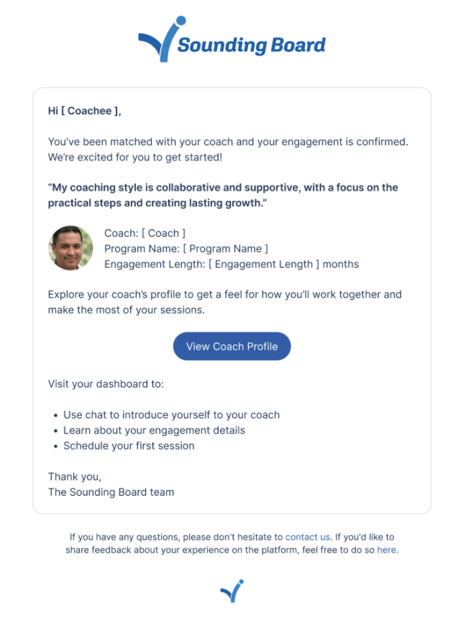Viewport: 464px width, 618px height.
Task: Click the "Use chat to introduce yourself" bullet
Action: (x=171, y=415)
